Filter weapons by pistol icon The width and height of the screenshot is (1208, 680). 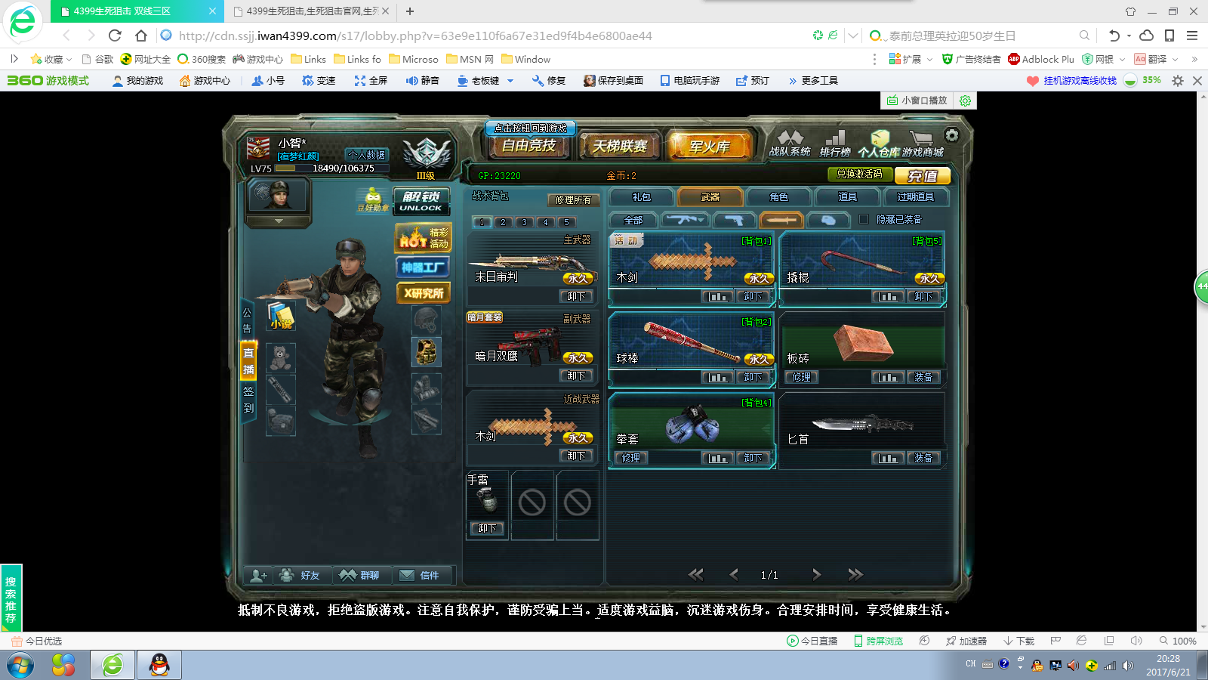tap(734, 220)
